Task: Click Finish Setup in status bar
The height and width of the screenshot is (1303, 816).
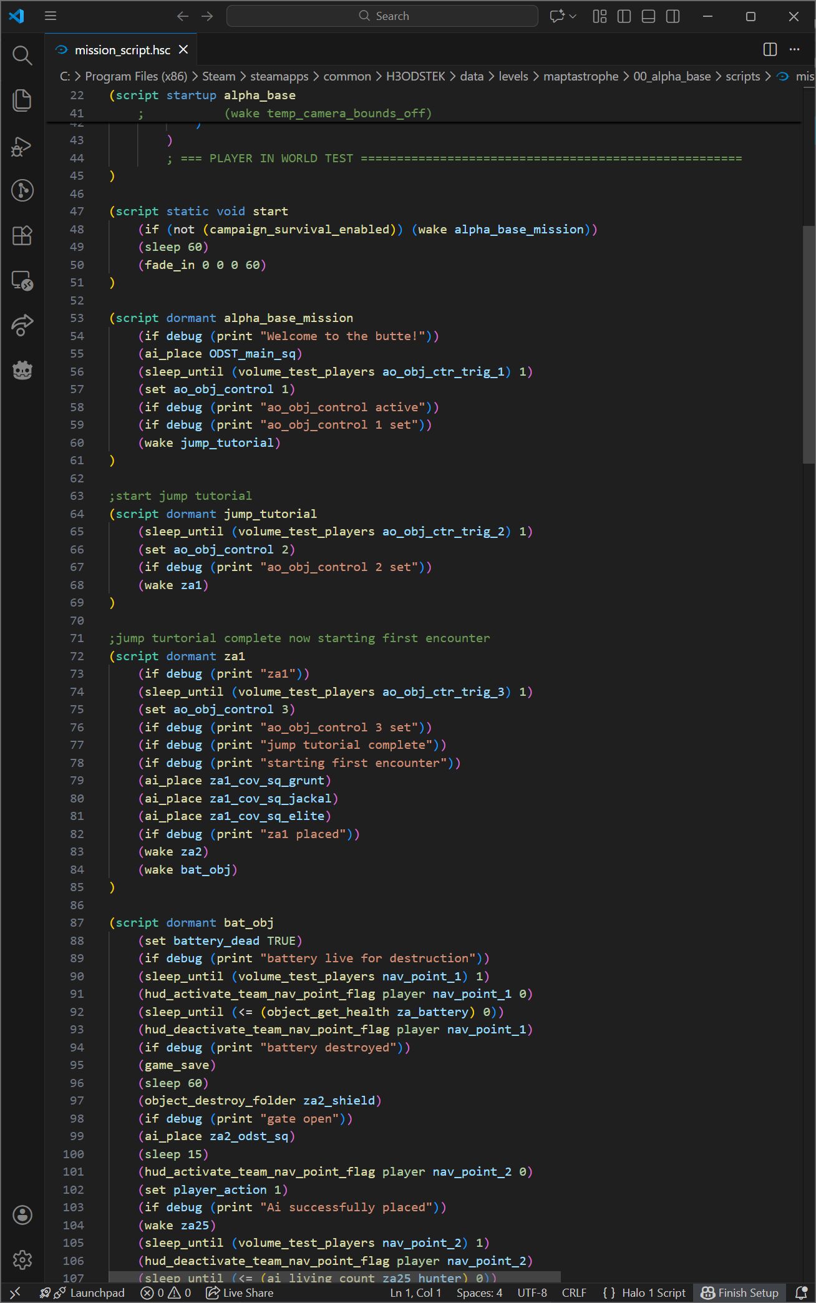Action: click(741, 1292)
